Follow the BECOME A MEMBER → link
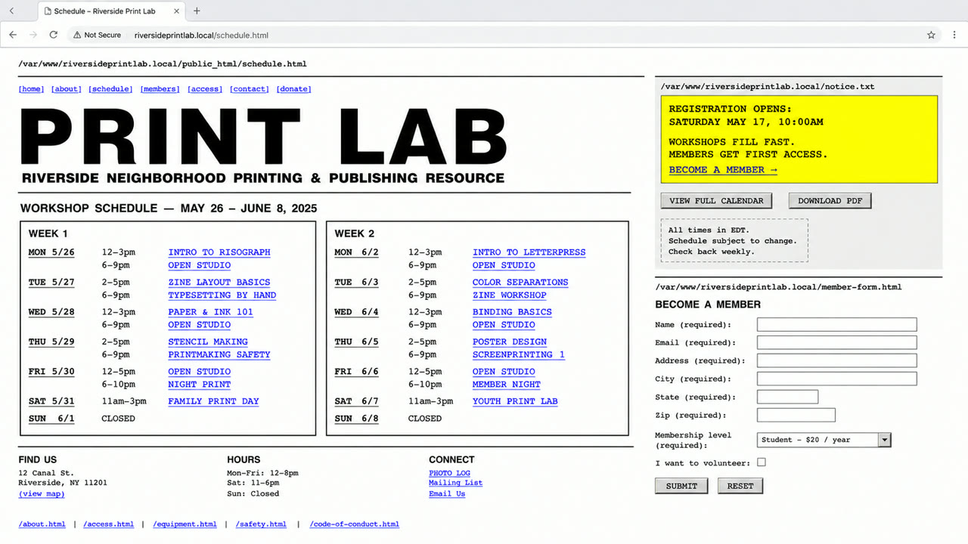 click(x=723, y=170)
